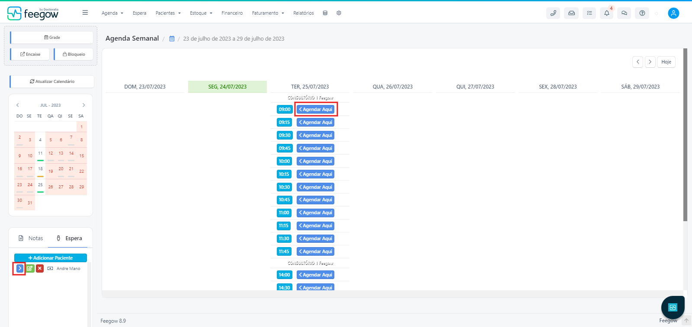Open the Relatórios menu item
Viewport: 692px width, 327px height.
304,13
